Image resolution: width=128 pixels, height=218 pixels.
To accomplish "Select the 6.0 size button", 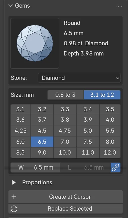I will coord(21,142).
